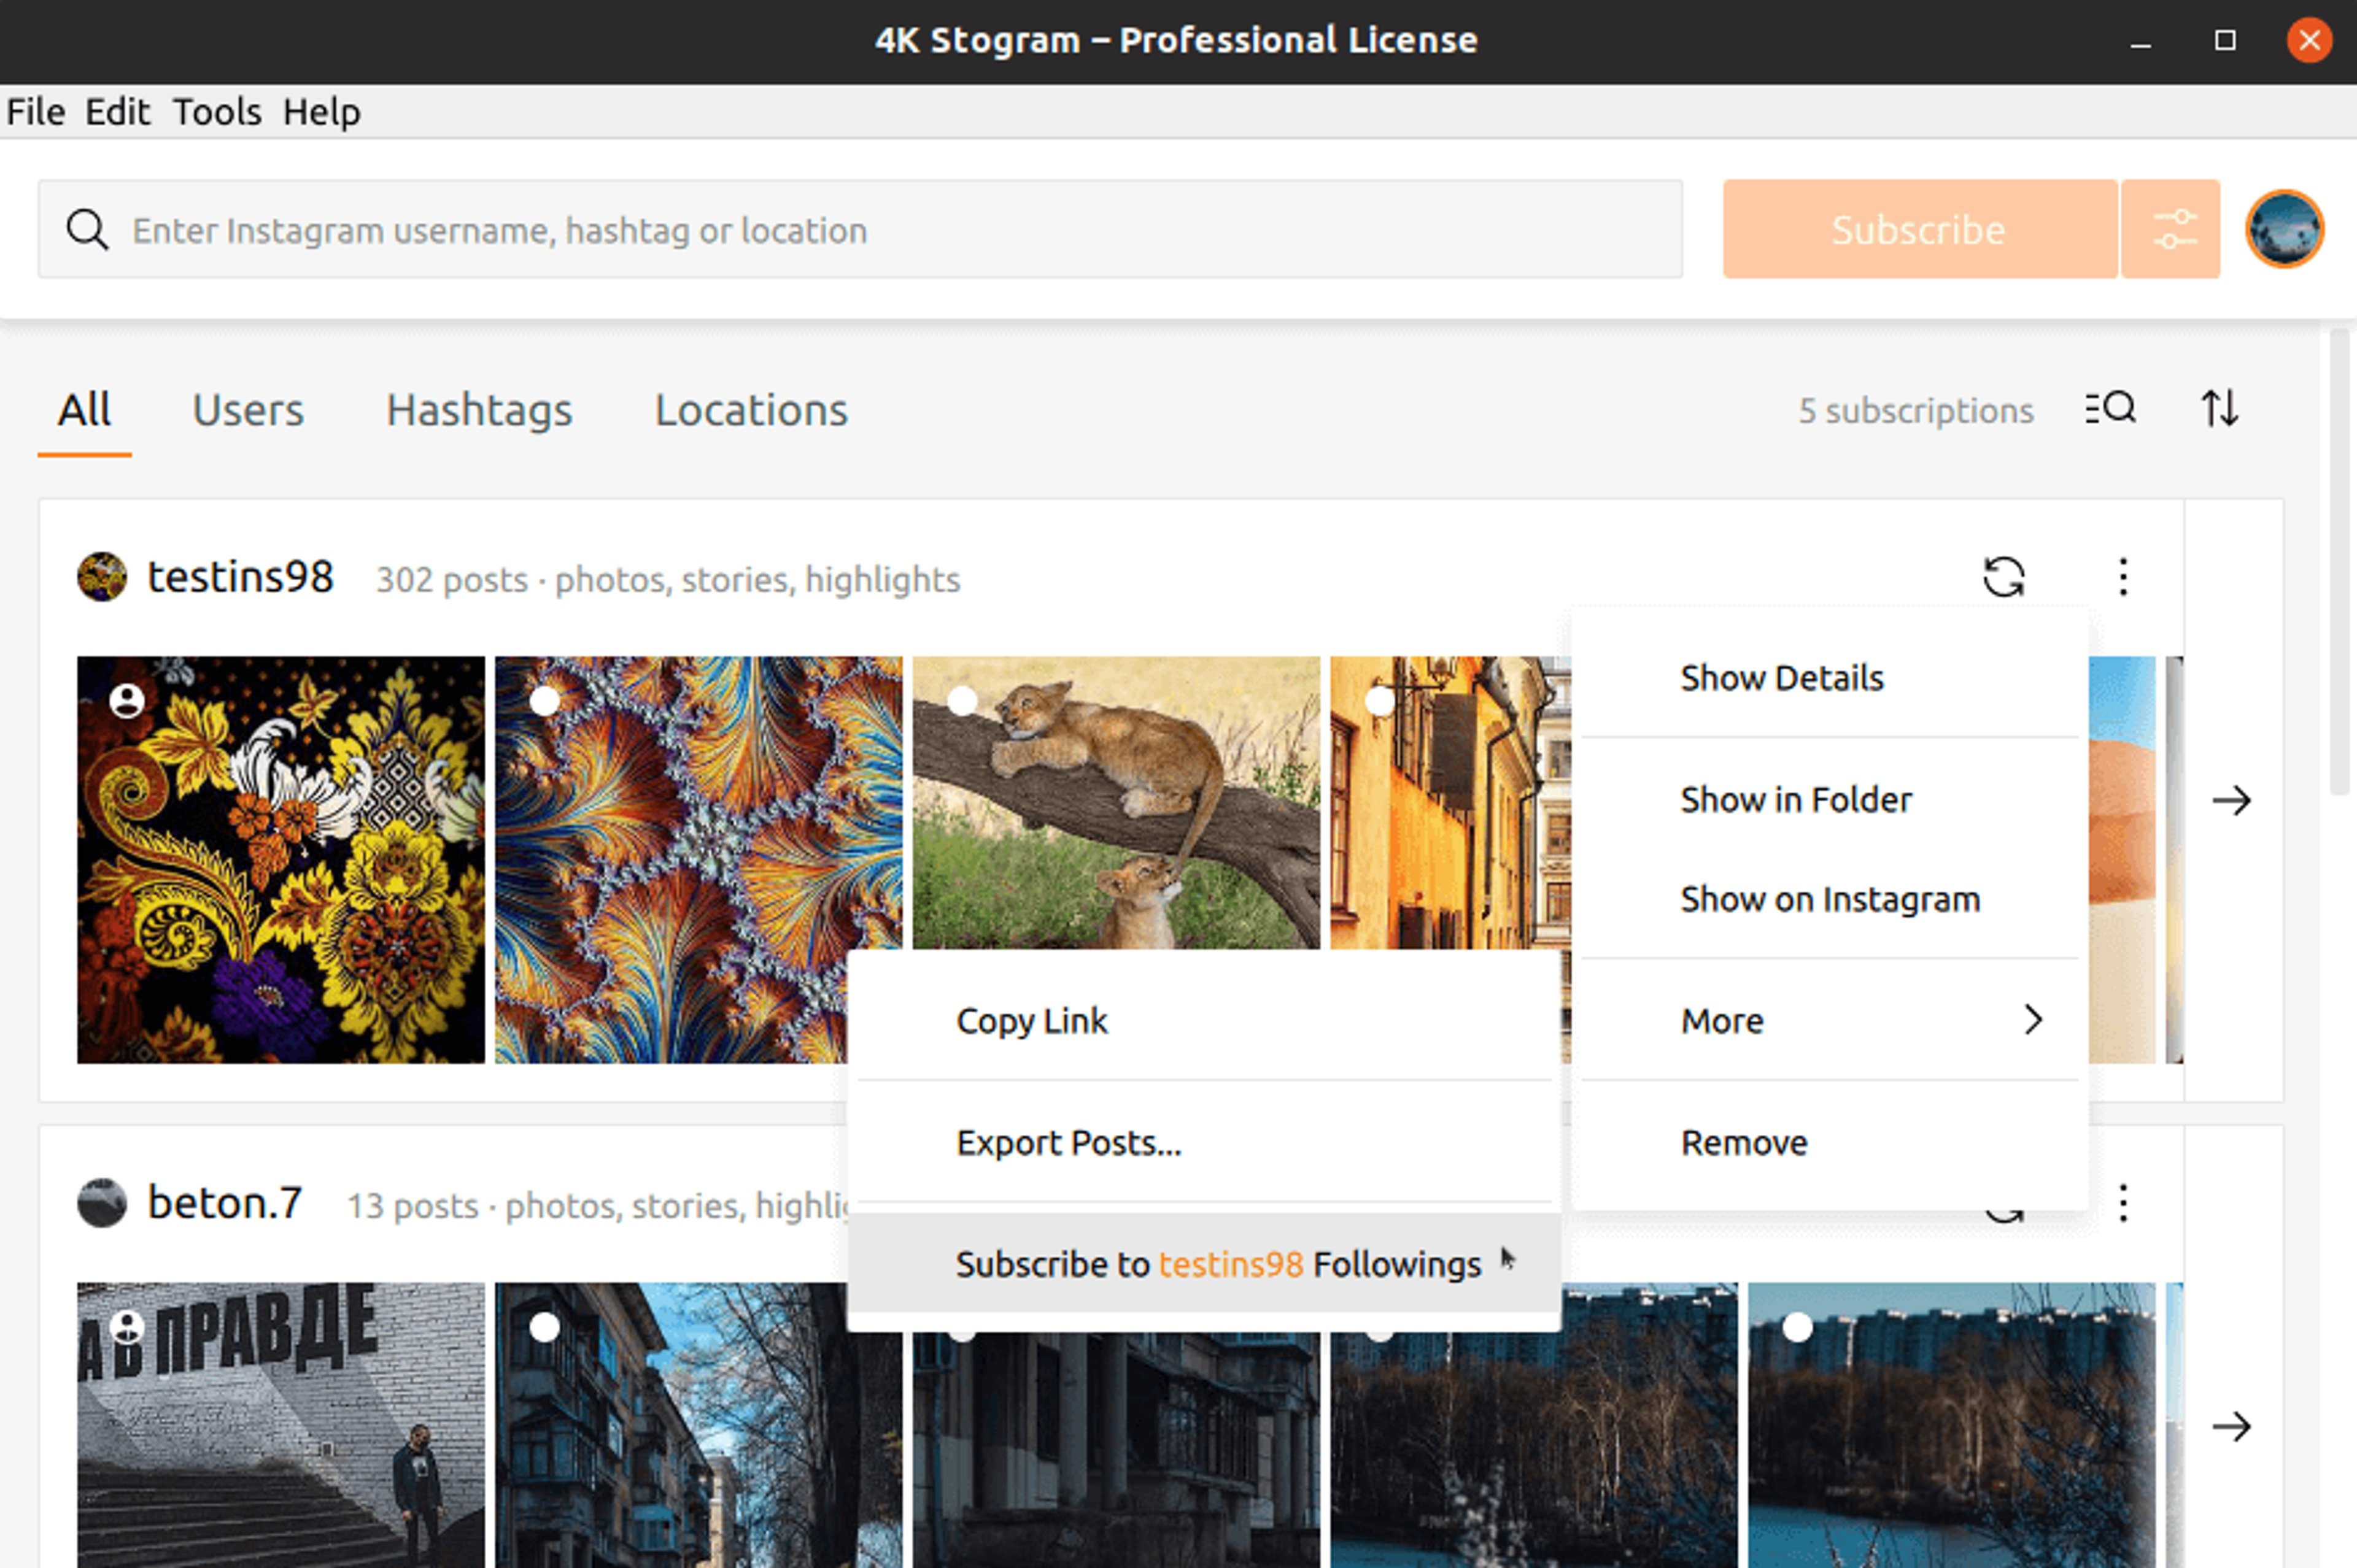Click the testins98 profile picture
This screenshot has height=1568, width=2357.
coord(102,577)
